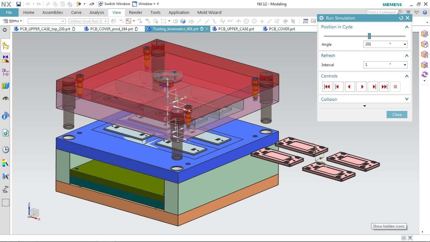This screenshot has width=430, height=242.
Task: Click the play forward button
Action: pos(361,87)
